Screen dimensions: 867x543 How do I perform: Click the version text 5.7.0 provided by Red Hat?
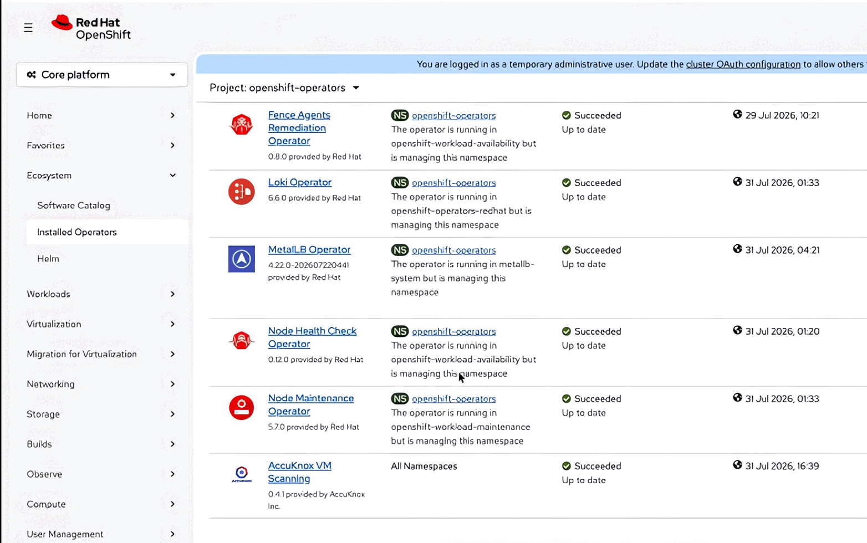[314, 427]
